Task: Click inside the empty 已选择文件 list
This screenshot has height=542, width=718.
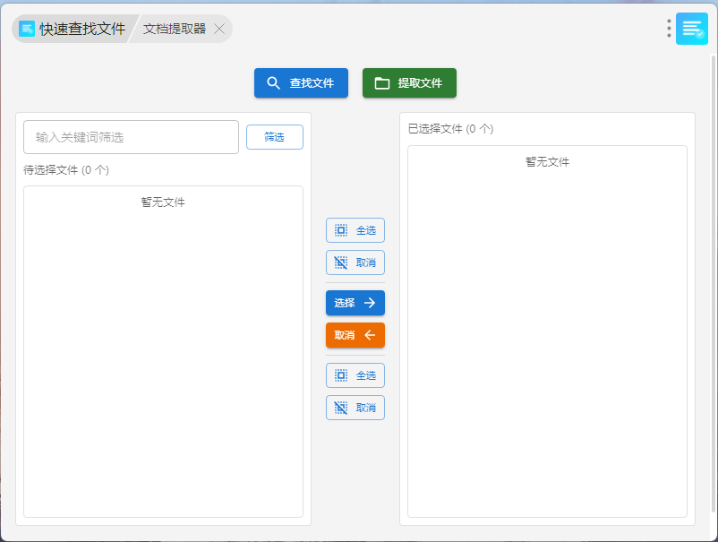Action: click(547, 340)
